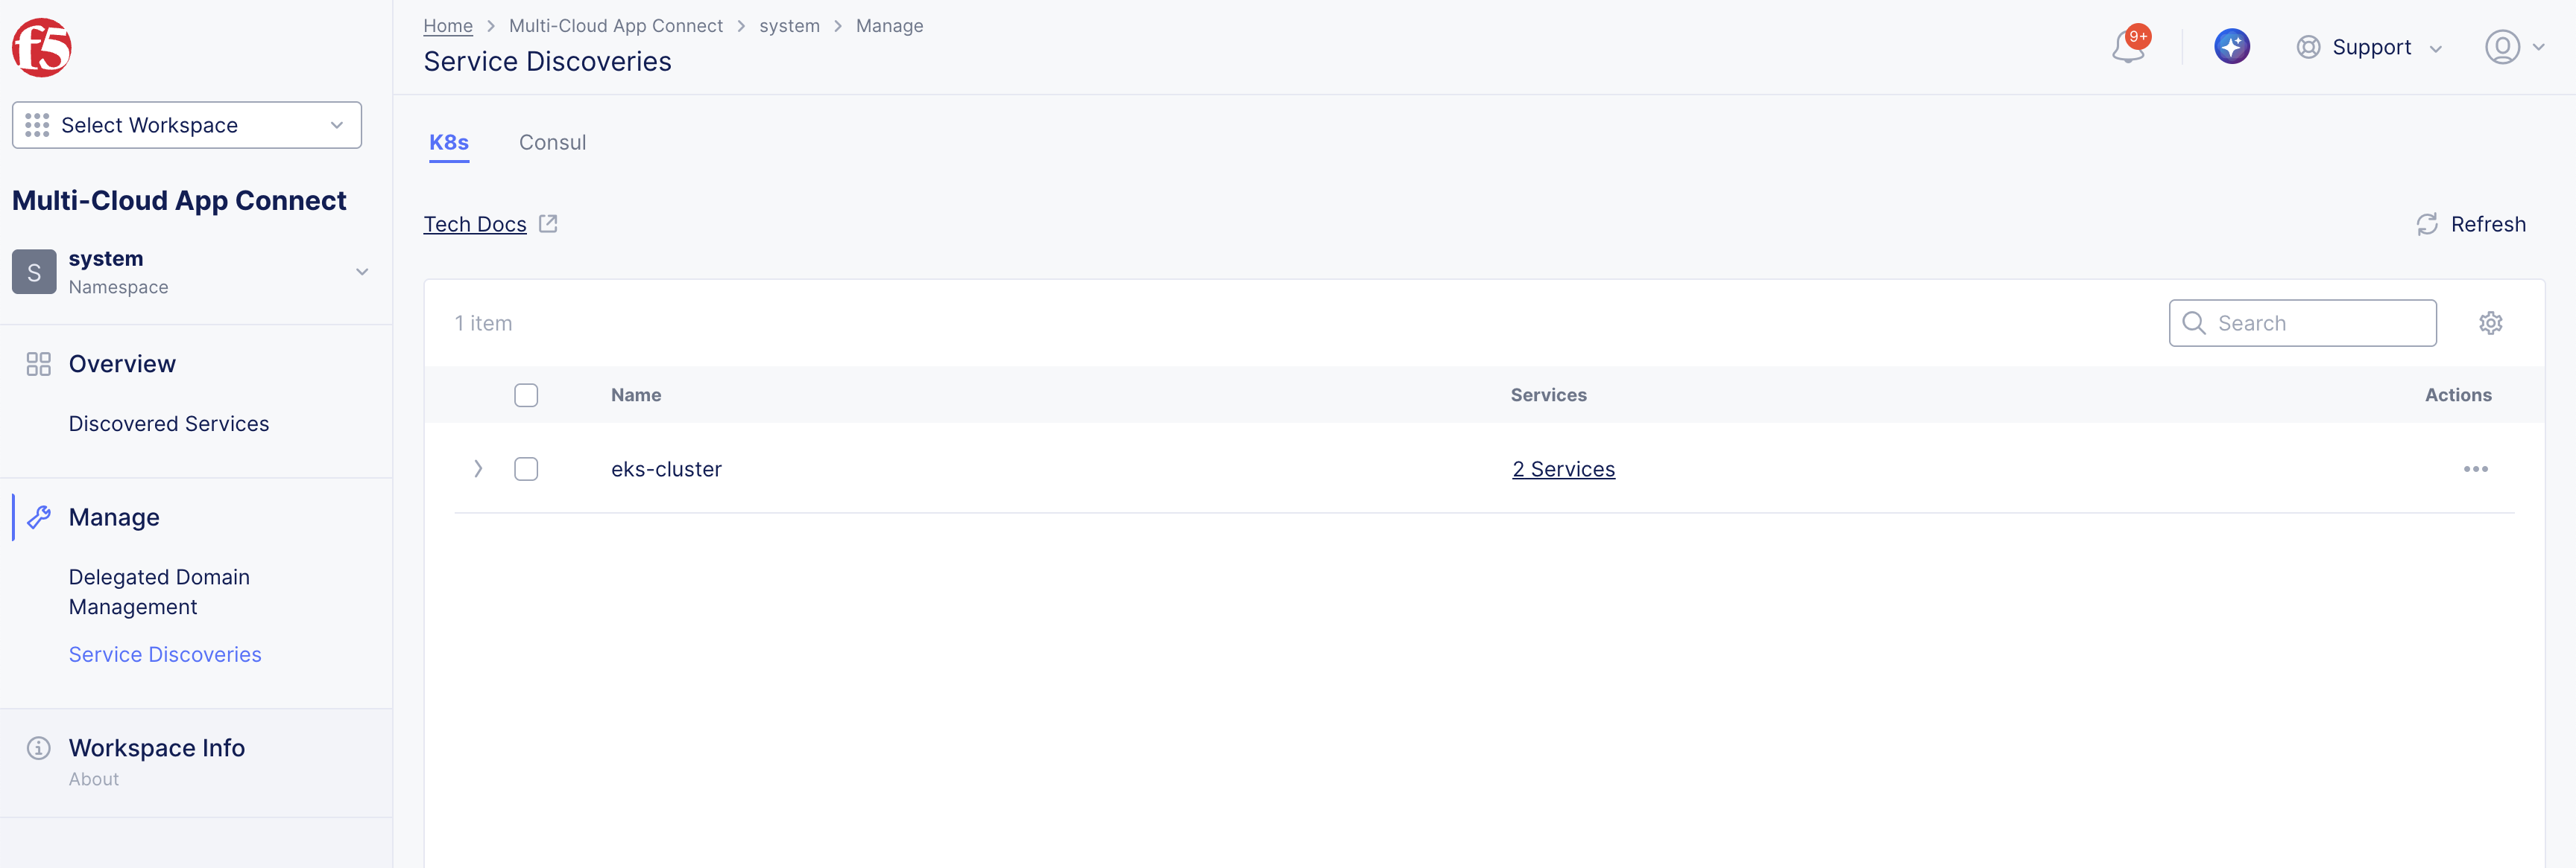Check the eks-cluster row checkbox
Image resolution: width=2576 pixels, height=868 pixels.
coord(526,470)
